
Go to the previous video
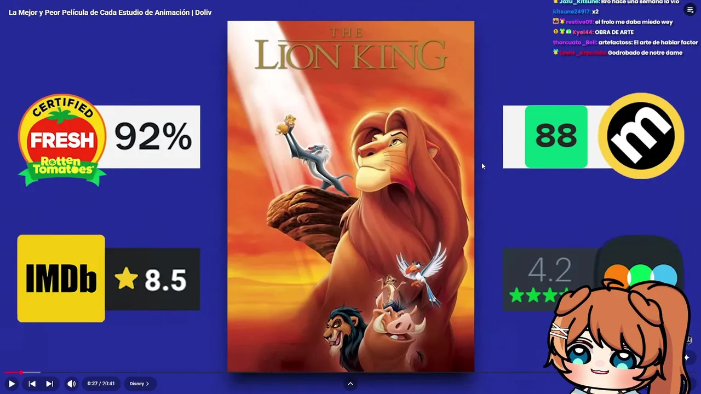(x=32, y=384)
